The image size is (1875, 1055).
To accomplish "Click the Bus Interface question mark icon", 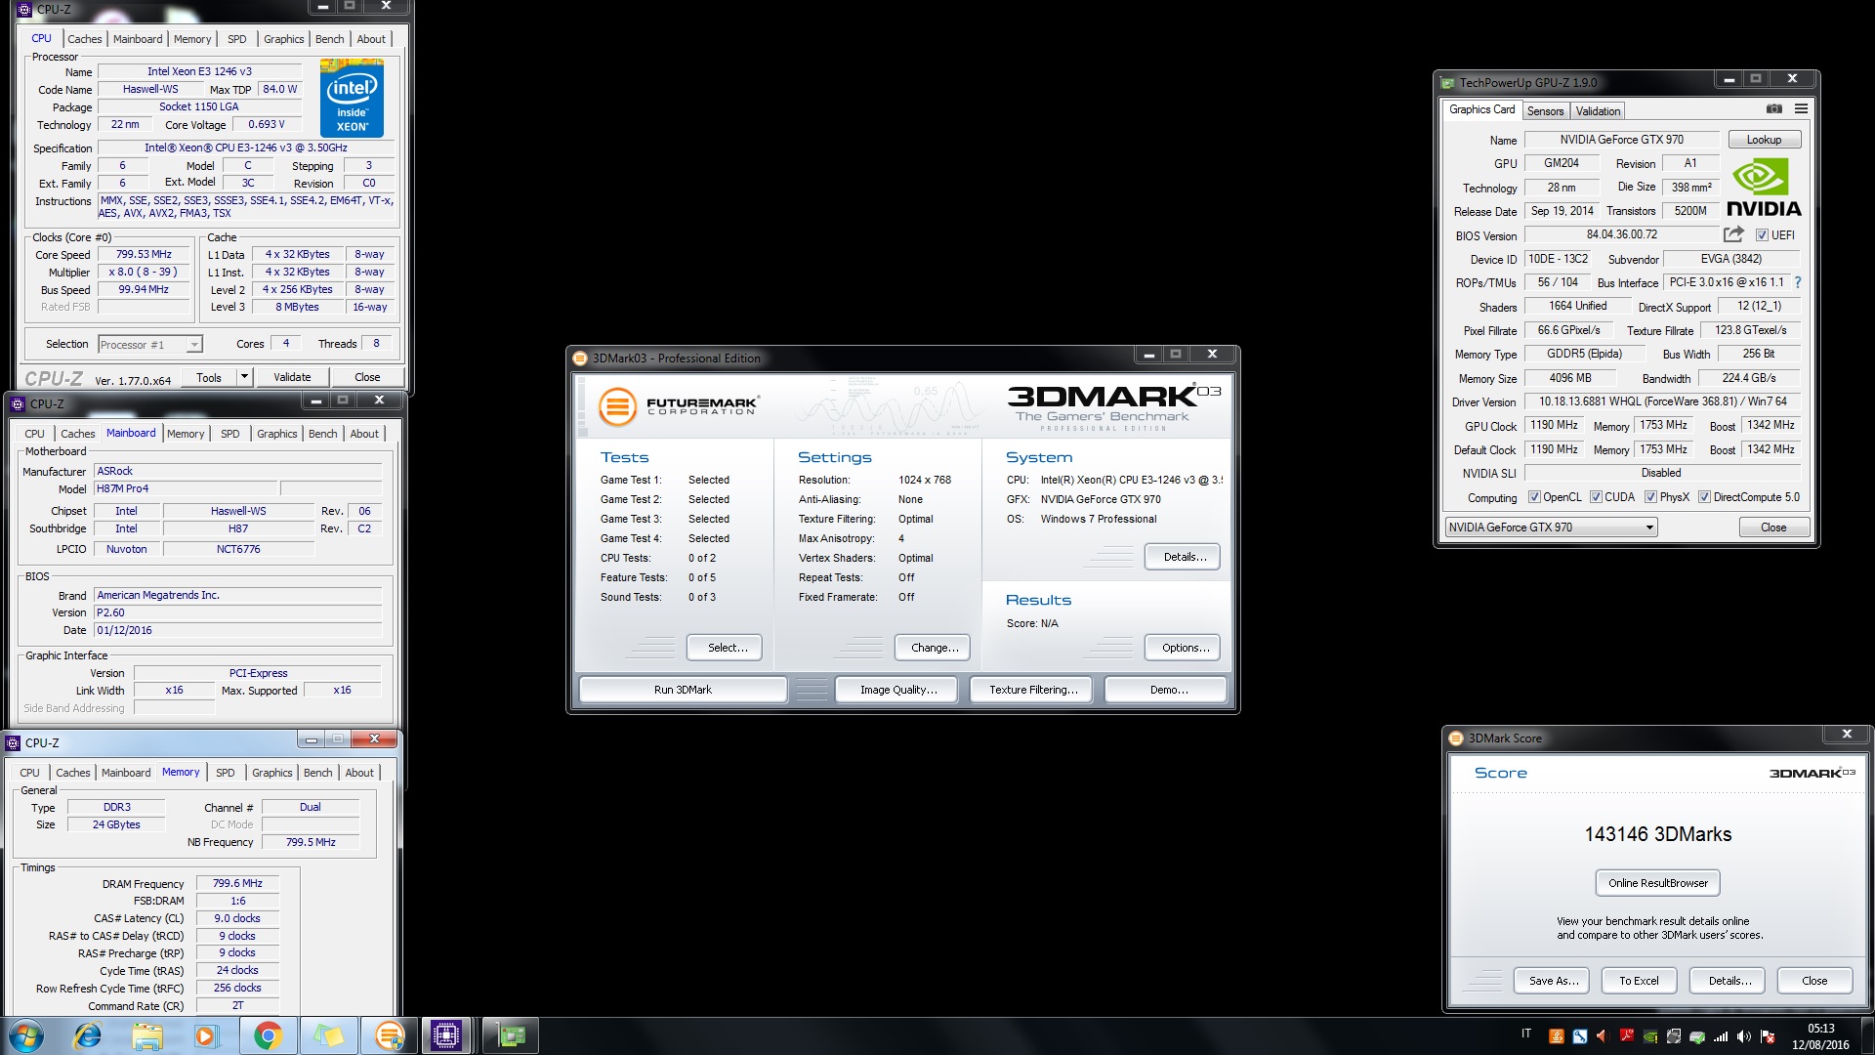I will click(1798, 282).
